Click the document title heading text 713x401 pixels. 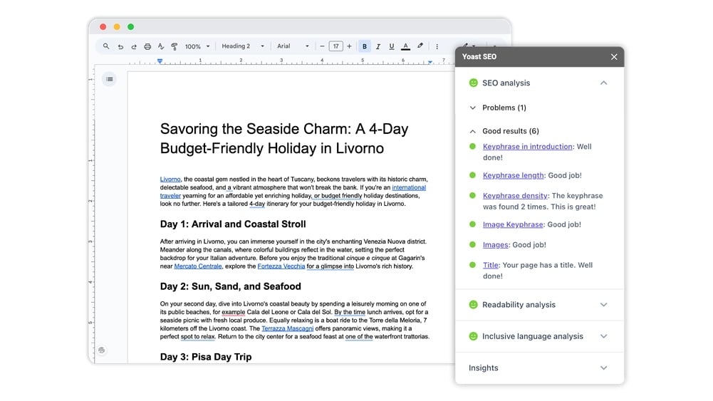[x=284, y=139]
